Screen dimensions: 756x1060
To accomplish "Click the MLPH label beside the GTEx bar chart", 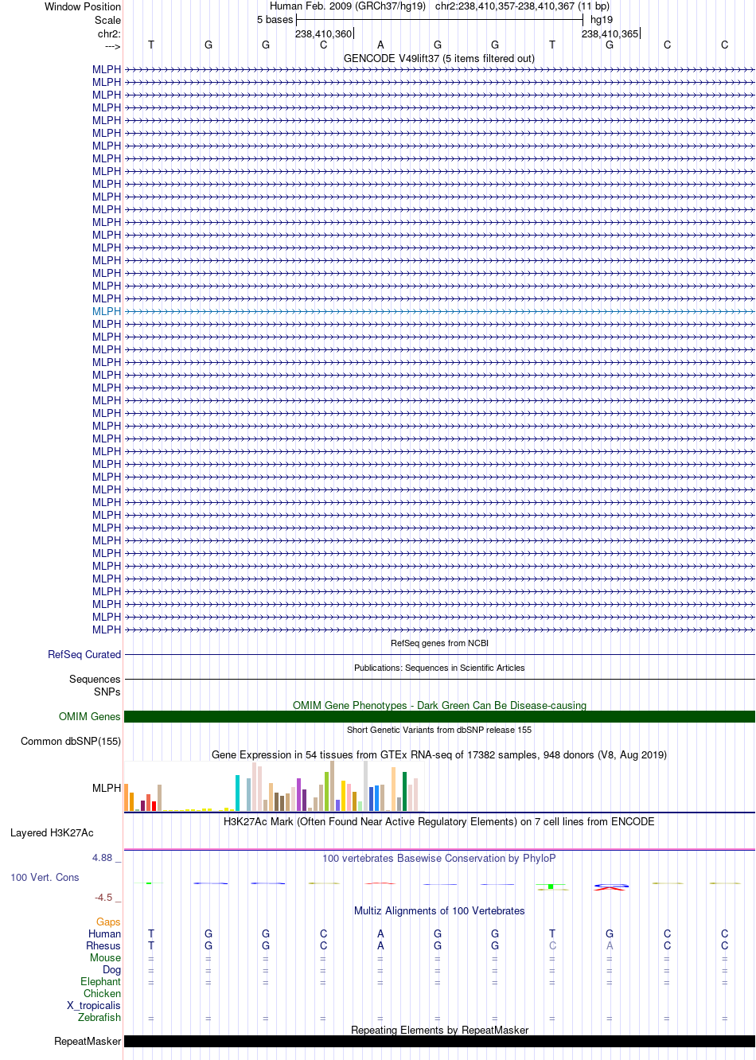I will coord(107,789).
